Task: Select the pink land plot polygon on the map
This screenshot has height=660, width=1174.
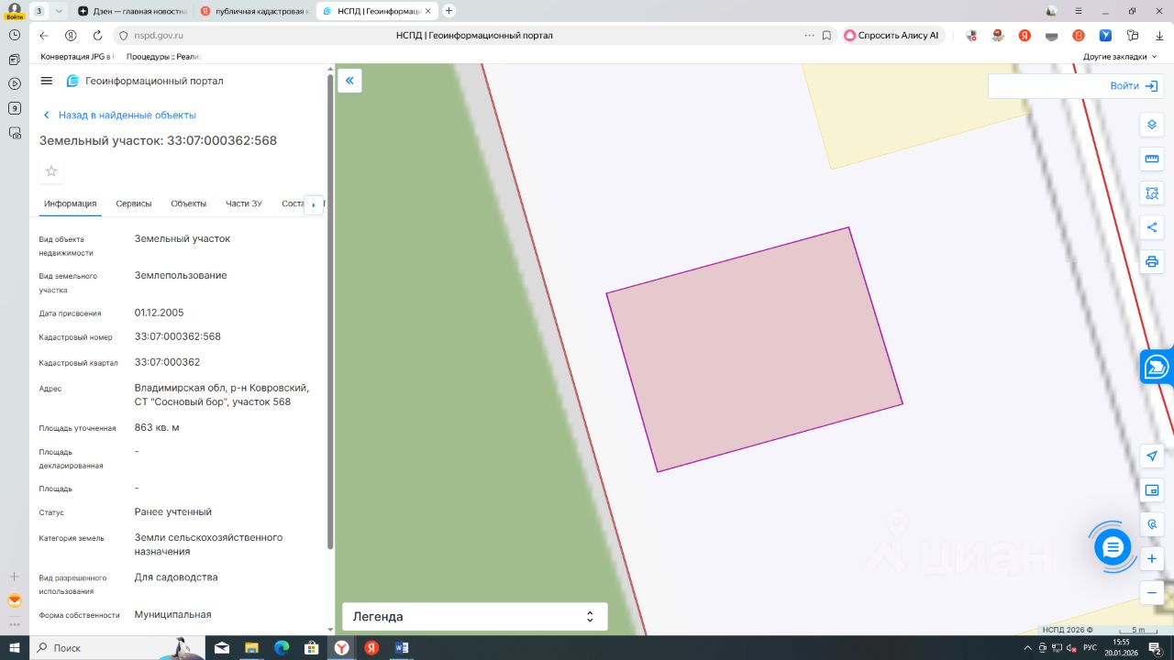Action: (754, 349)
